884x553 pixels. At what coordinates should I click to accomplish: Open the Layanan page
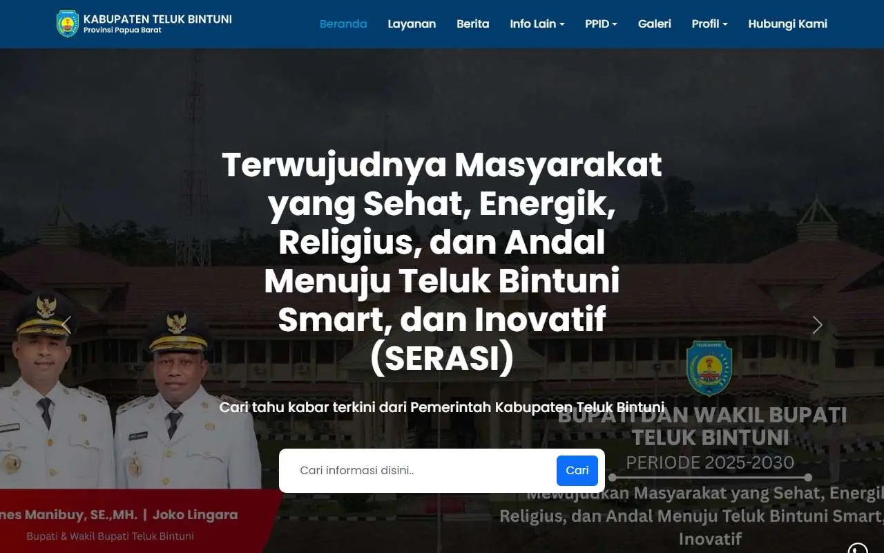[x=412, y=24]
